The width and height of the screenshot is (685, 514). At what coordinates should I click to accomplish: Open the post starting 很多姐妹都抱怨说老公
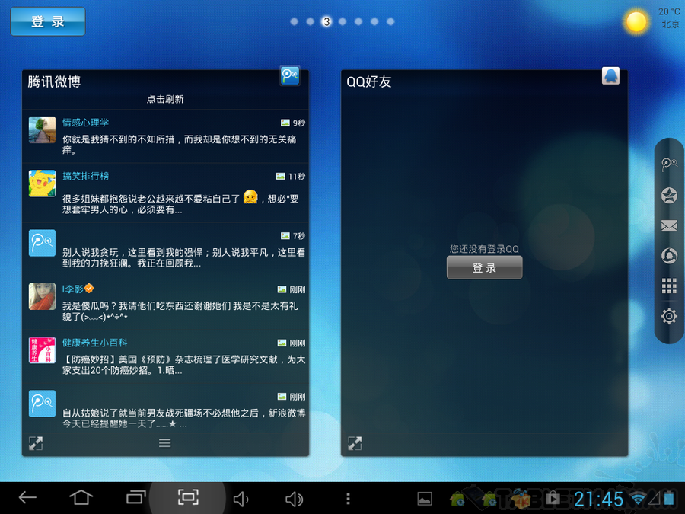click(x=180, y=203)
